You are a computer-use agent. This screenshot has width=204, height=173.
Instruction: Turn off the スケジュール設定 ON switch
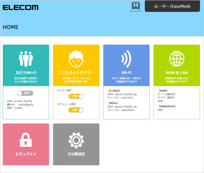(76, 110)
